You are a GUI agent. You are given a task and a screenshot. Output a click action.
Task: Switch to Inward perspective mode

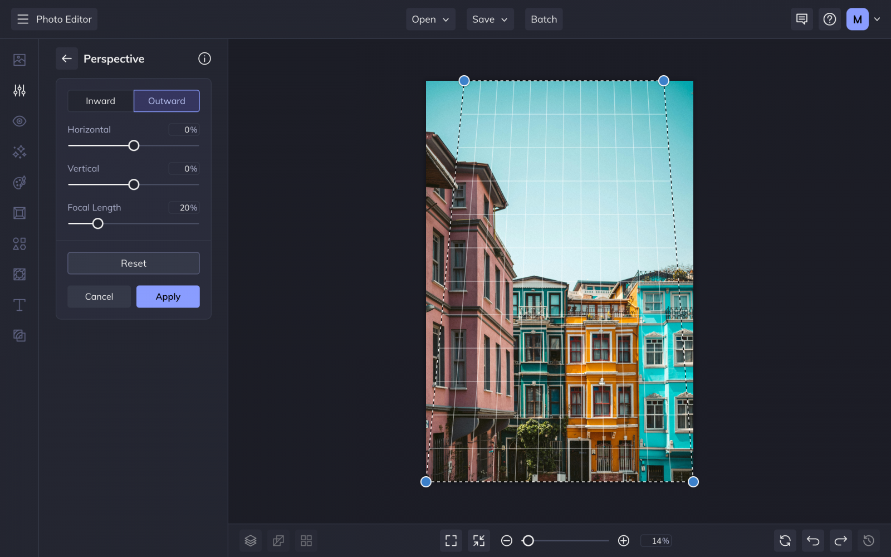tap(100, 101)
